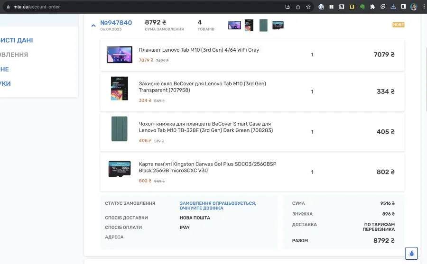Bookmark this page with the star icon
This screenshot has height=264, width=427.
[x=308, y=7]
